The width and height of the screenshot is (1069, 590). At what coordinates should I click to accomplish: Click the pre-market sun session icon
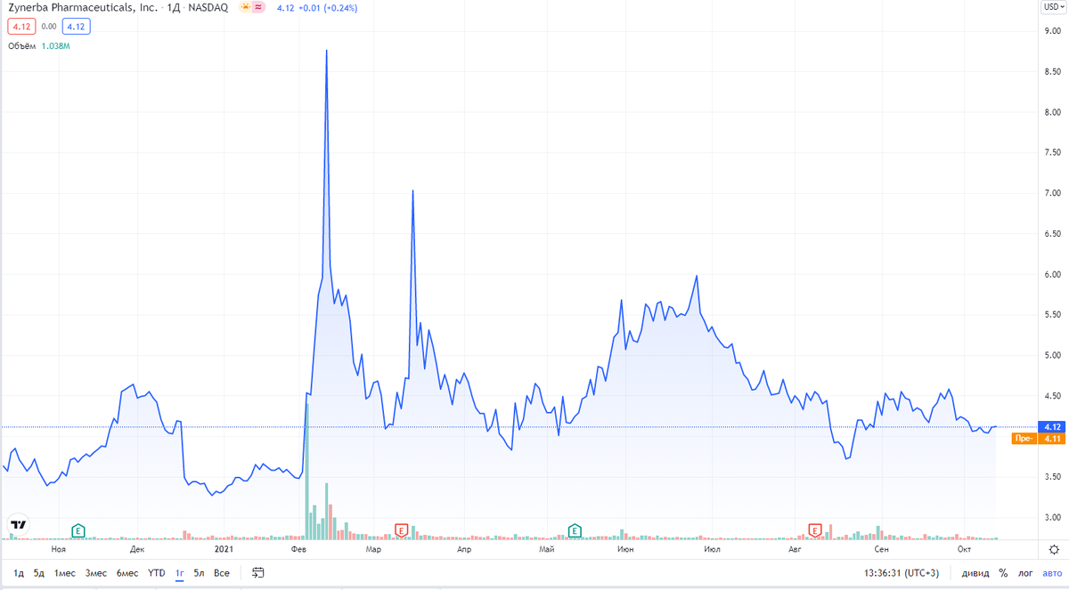pyautogui.click(x=244, y=7)
